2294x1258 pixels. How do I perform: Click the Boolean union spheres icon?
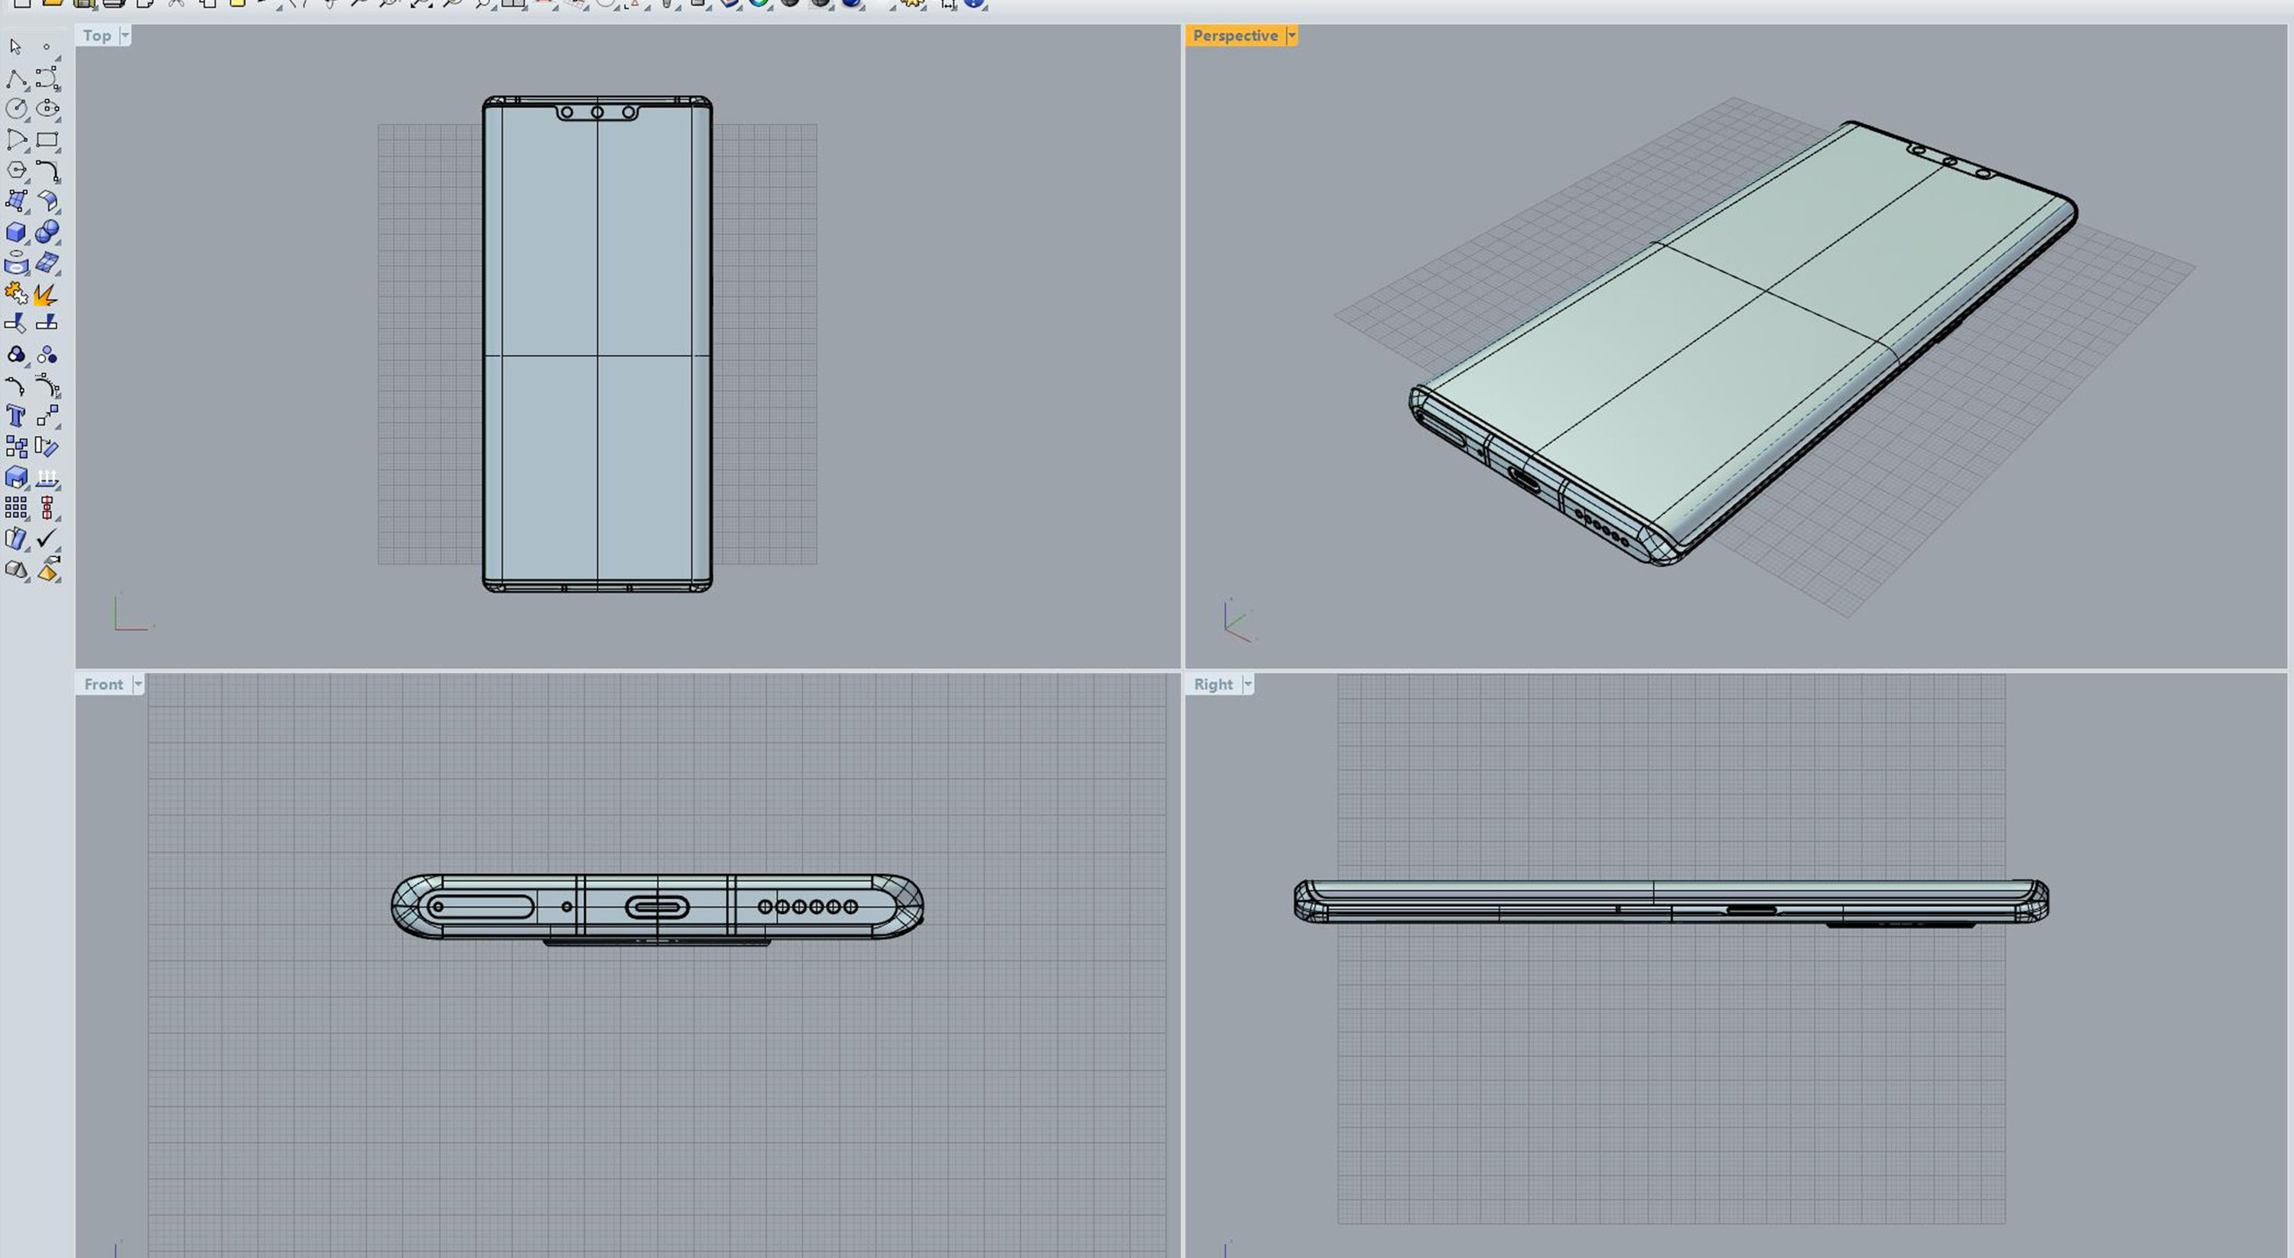tap(47, 232)
